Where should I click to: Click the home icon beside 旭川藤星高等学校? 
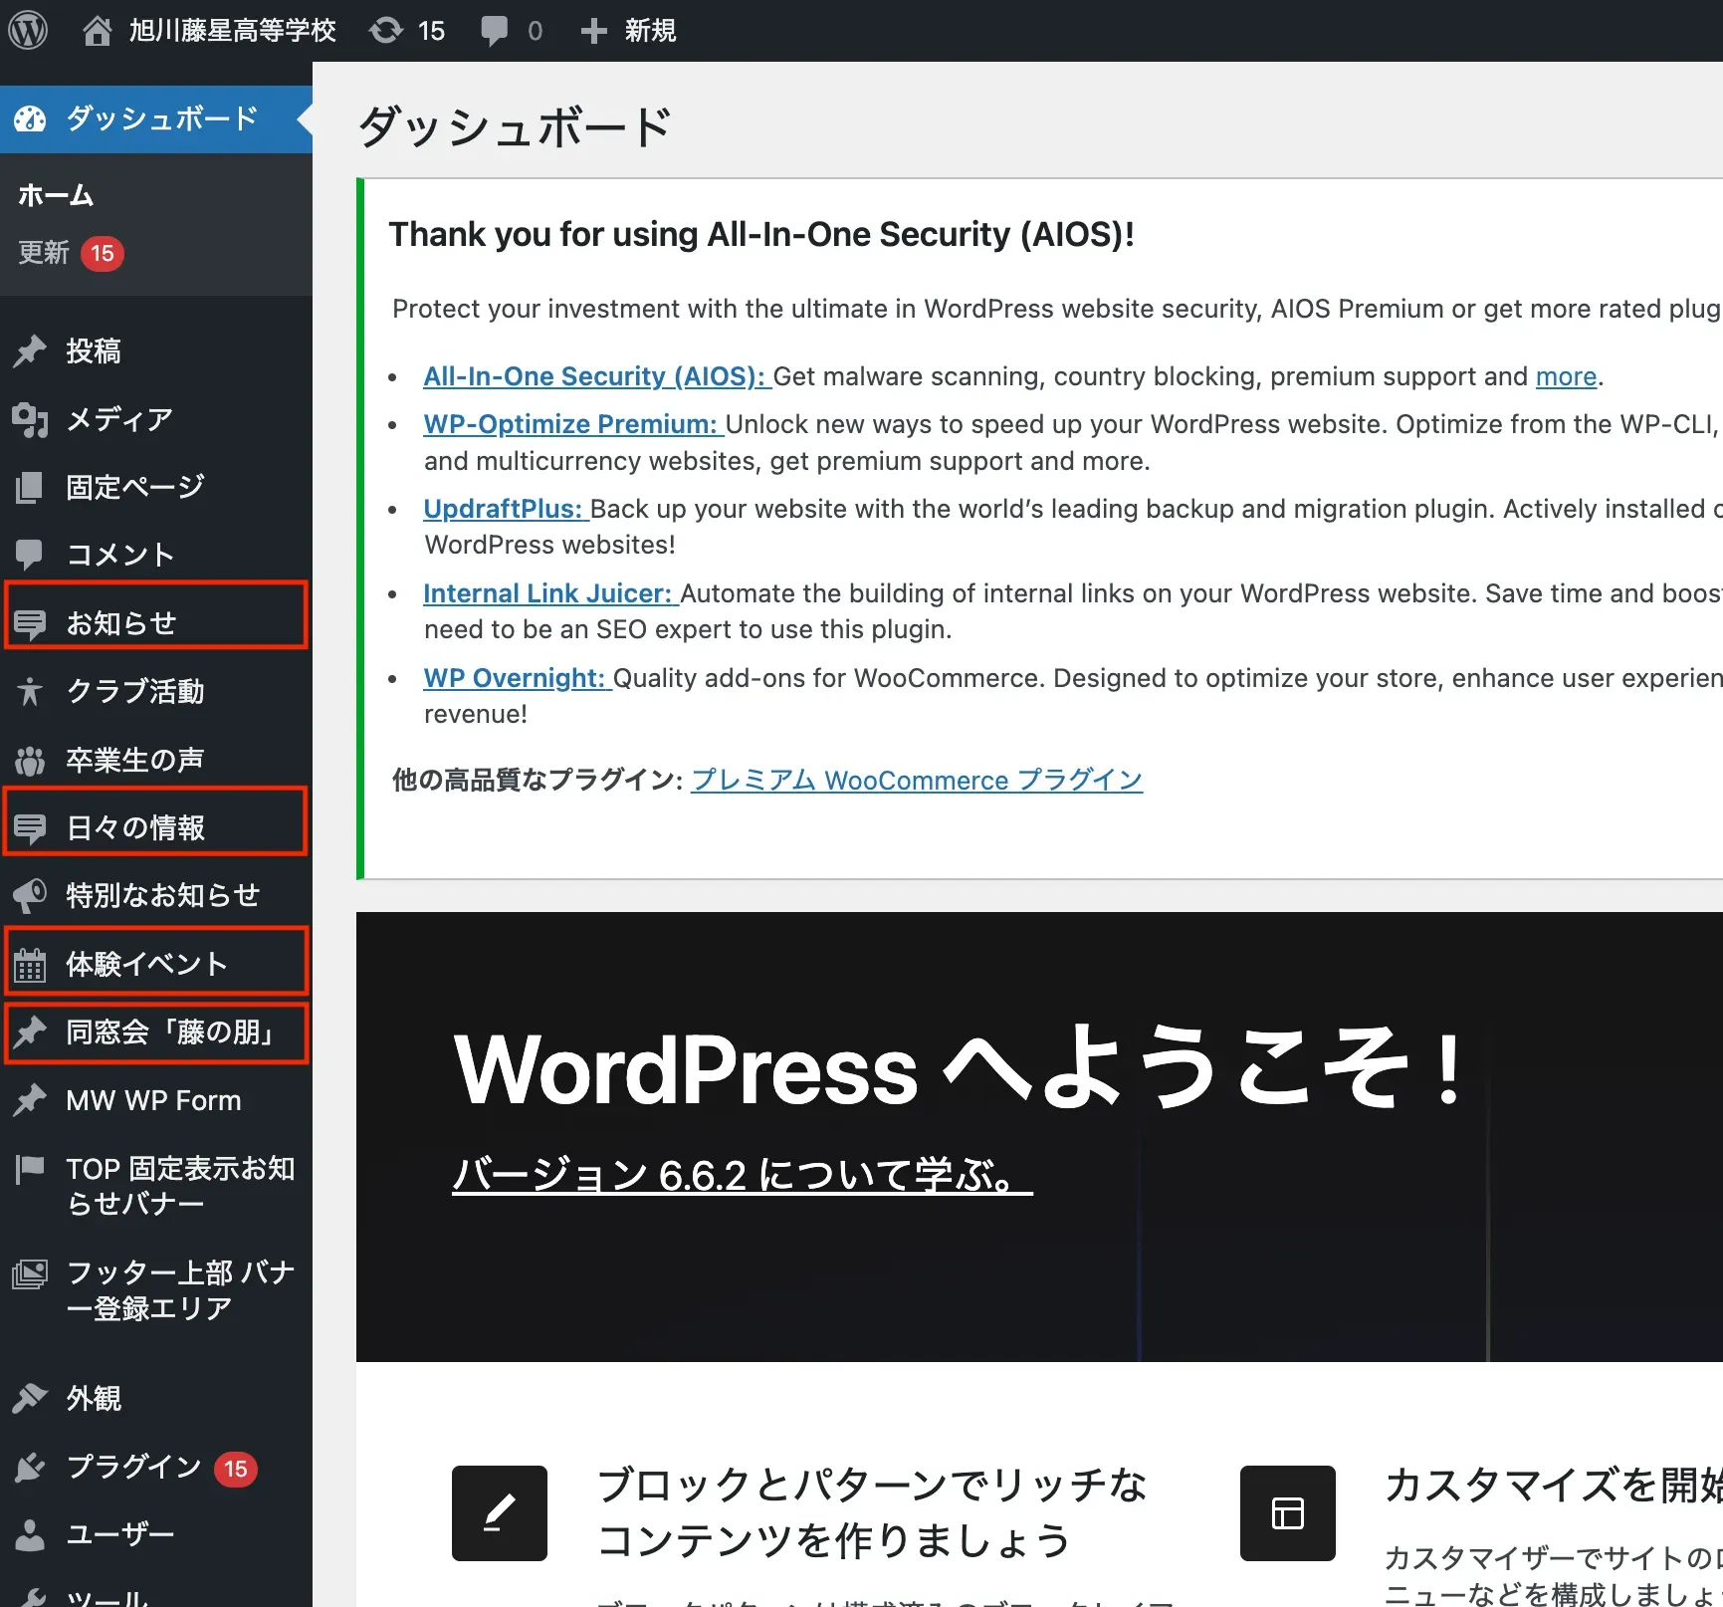tap(97, 31)
